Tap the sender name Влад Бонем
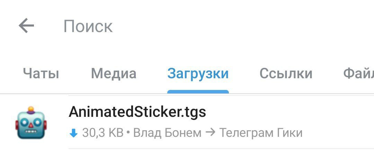 167,133
